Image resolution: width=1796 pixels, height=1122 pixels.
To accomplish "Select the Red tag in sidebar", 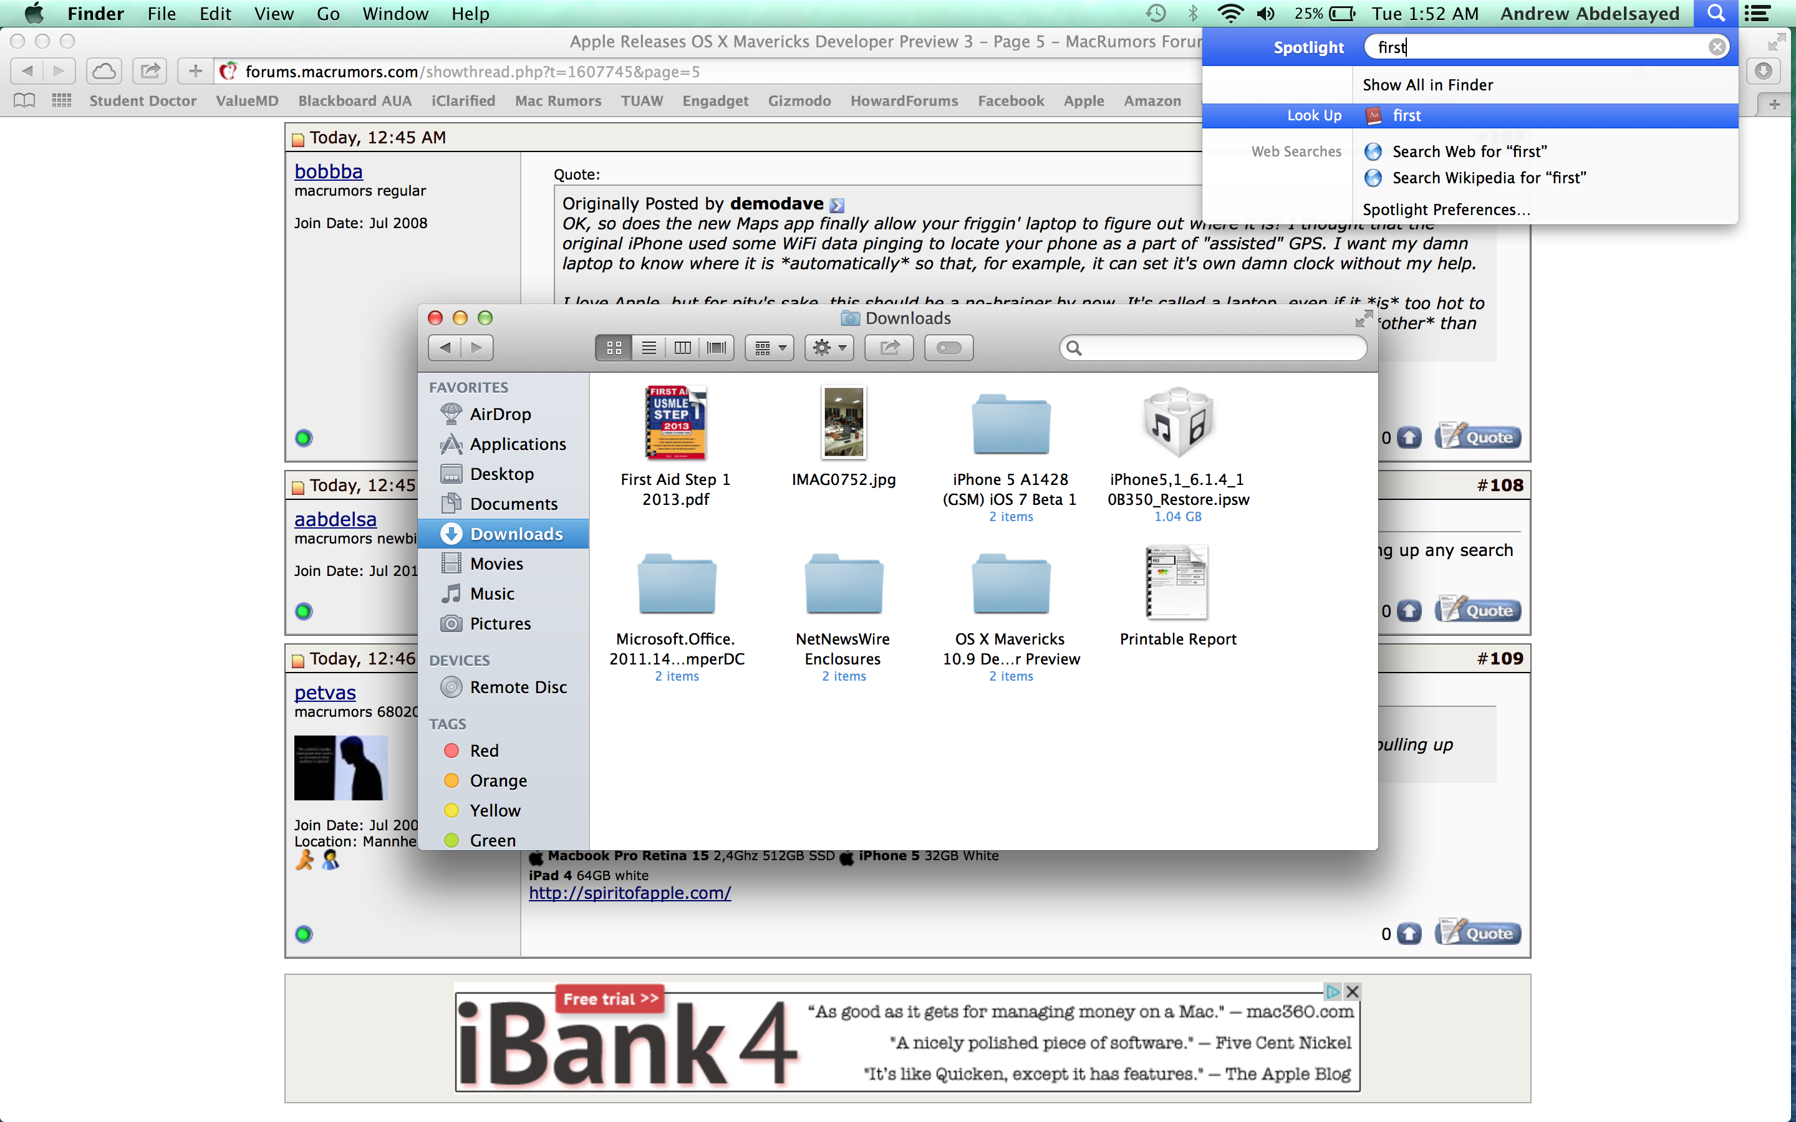I will click(x=503, y=750).
